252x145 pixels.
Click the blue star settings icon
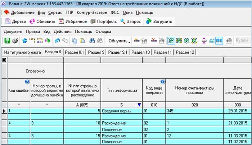coord(24,41)
